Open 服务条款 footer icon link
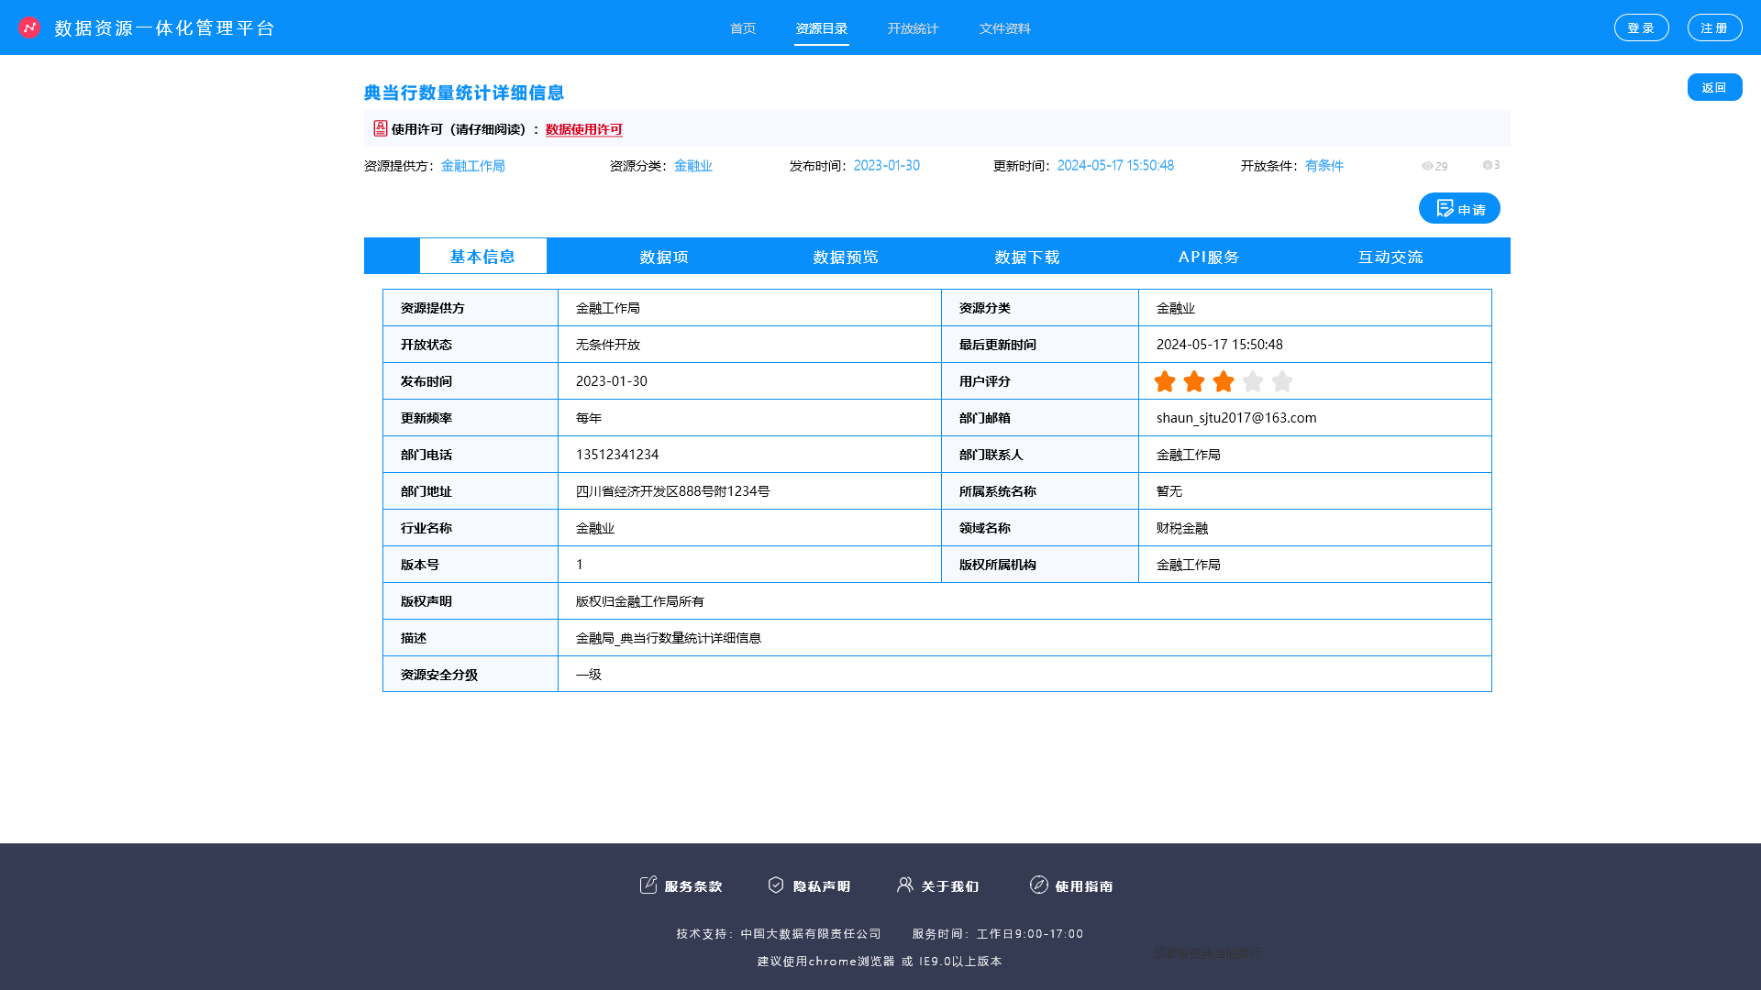 (648, 885)
